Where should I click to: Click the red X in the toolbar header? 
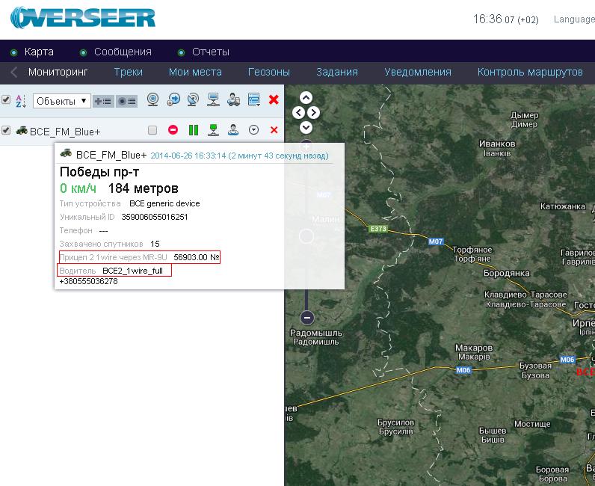(274, 99)
